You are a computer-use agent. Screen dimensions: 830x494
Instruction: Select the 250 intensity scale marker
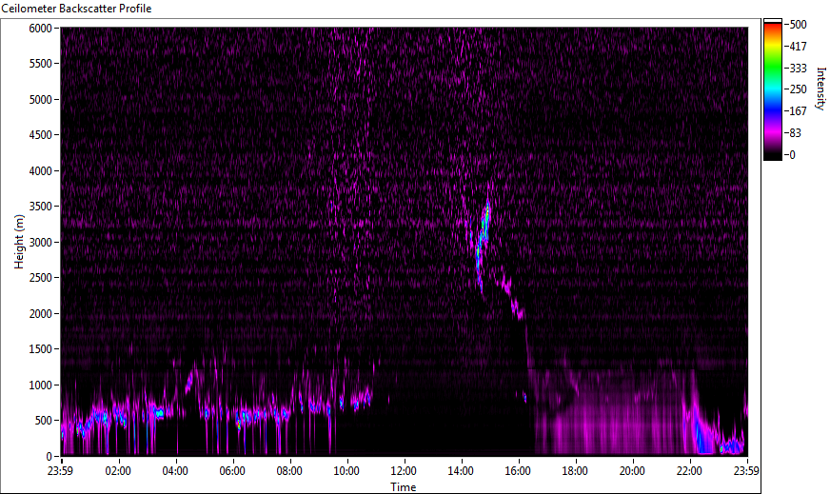798,89
